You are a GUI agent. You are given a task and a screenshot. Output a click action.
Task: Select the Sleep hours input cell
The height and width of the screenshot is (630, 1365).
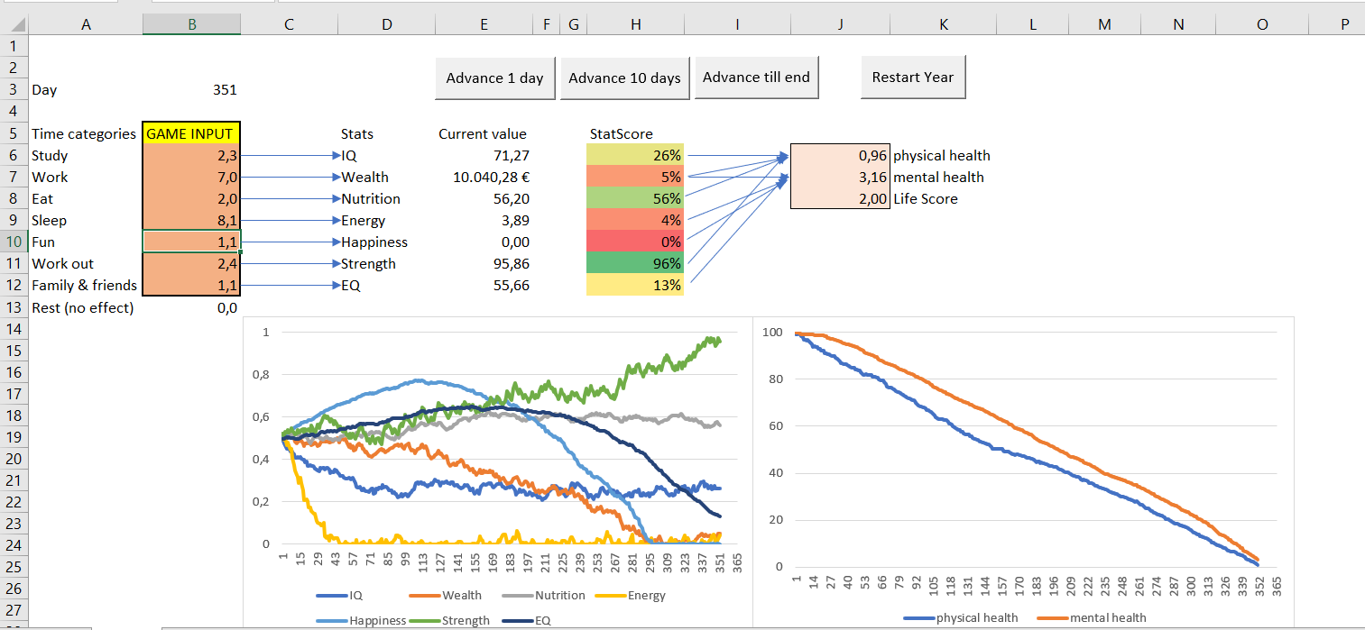(191, 220)
